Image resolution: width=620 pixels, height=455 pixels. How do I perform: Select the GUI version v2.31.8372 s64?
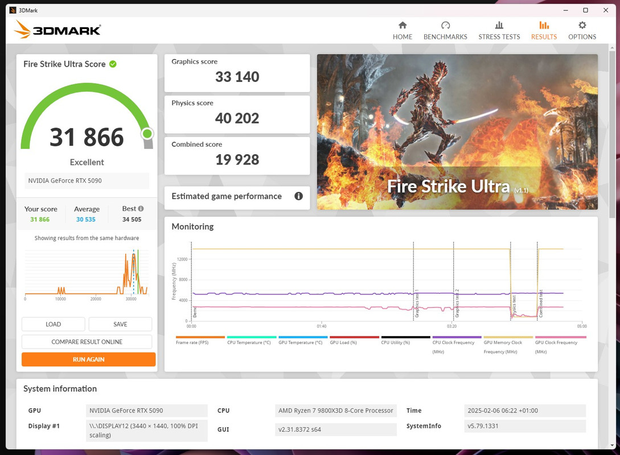336,429
